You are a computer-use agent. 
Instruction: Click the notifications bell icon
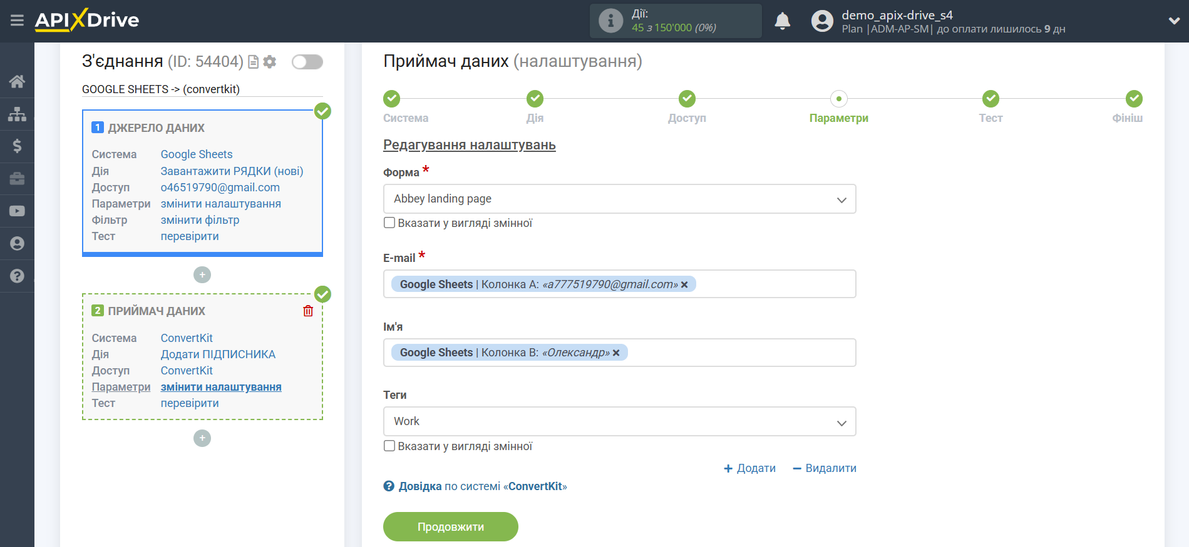click(783, 21)
